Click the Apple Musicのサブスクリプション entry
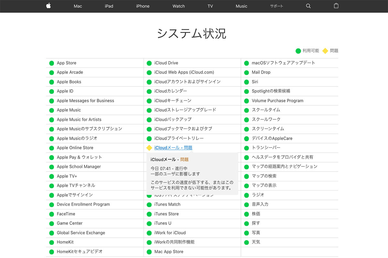The width and height of the screenshot is (388, 258). coord(90,129)
